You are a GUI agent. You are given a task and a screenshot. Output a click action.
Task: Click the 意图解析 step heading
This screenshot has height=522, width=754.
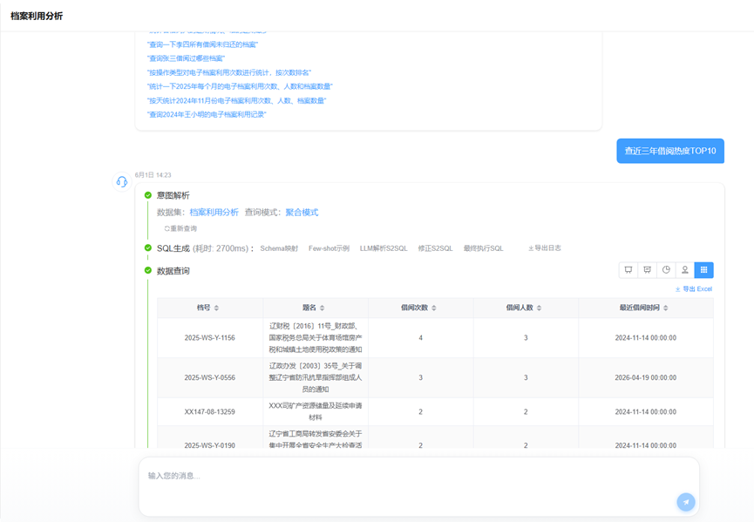tap(173, 195)
